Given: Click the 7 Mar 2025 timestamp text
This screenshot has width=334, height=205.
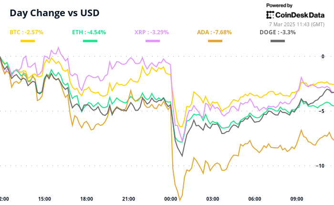Looking at the screenshot, I should [299, 23].
